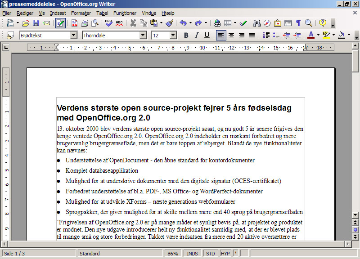Enable centered paragraph alignment

click(x=231, y=36)
